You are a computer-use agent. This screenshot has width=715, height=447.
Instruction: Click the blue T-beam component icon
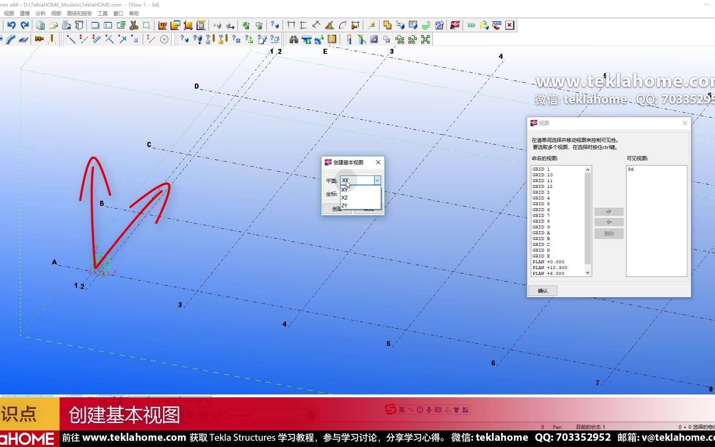[307, 39]
